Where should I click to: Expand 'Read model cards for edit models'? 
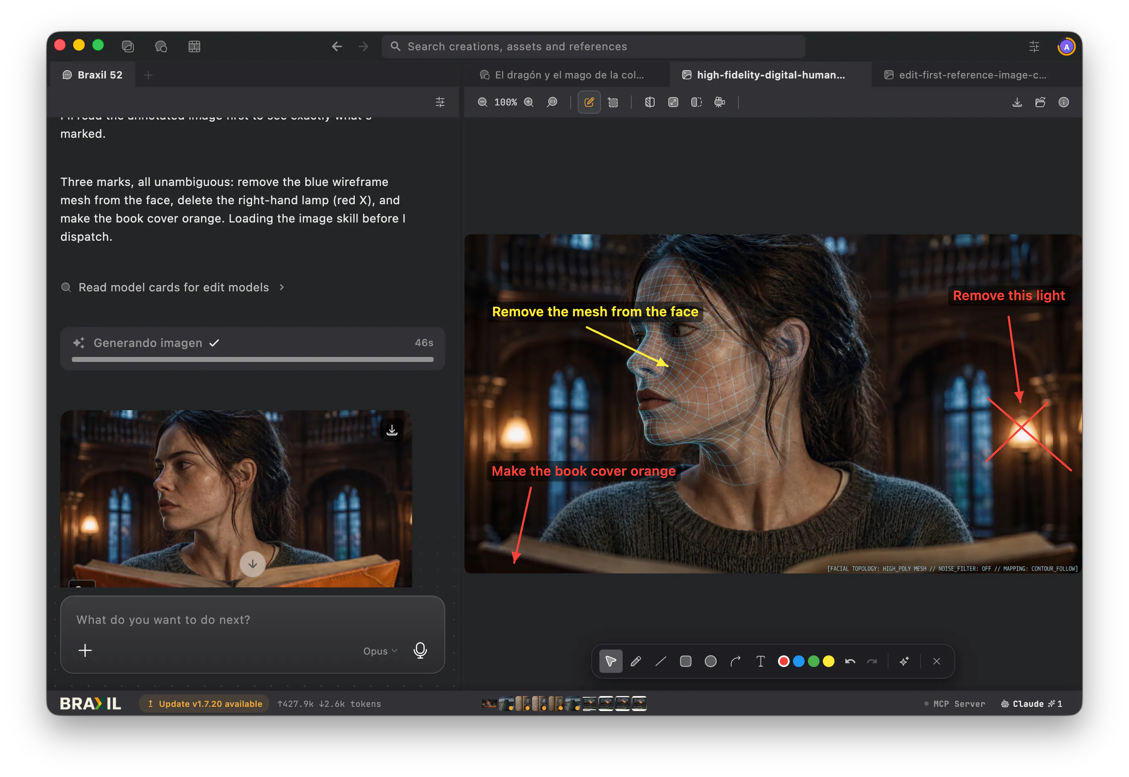[x=172, y=287]
